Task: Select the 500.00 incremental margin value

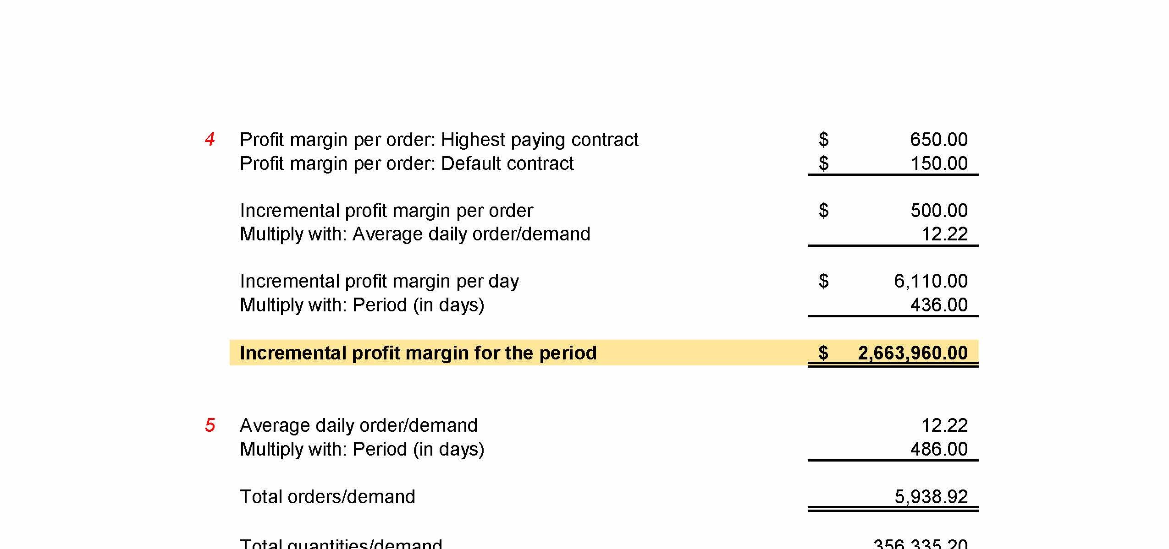Action: coord(938,211)
